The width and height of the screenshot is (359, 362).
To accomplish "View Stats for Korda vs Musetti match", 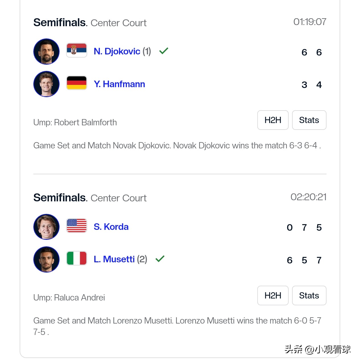I will coord(309,295).
